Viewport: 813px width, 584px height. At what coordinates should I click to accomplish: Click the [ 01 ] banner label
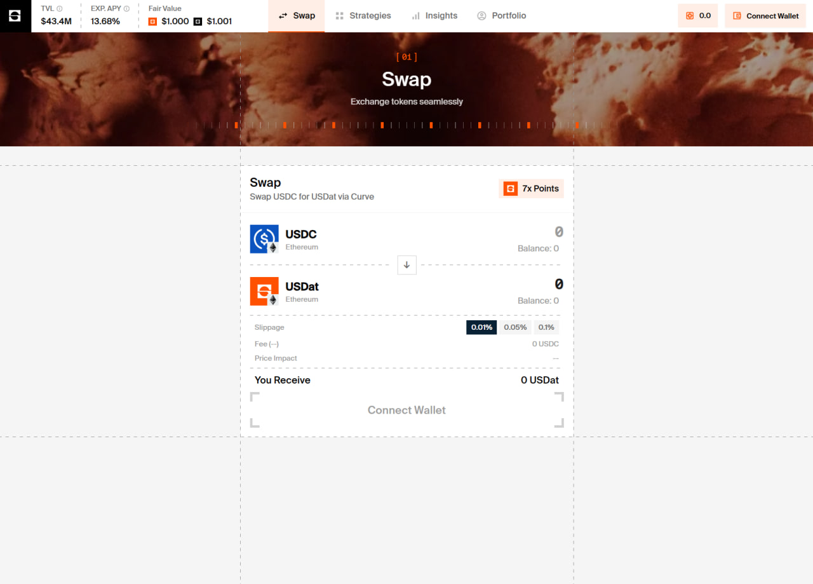(x=406, y=57)
